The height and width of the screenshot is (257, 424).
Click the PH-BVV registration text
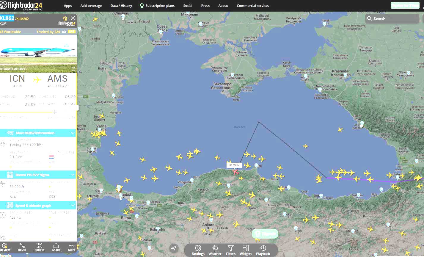click(15, 157)
